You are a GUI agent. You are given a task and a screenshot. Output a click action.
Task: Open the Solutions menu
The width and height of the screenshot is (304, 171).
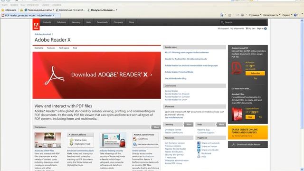pyautogui.click(x=61, y=22)
